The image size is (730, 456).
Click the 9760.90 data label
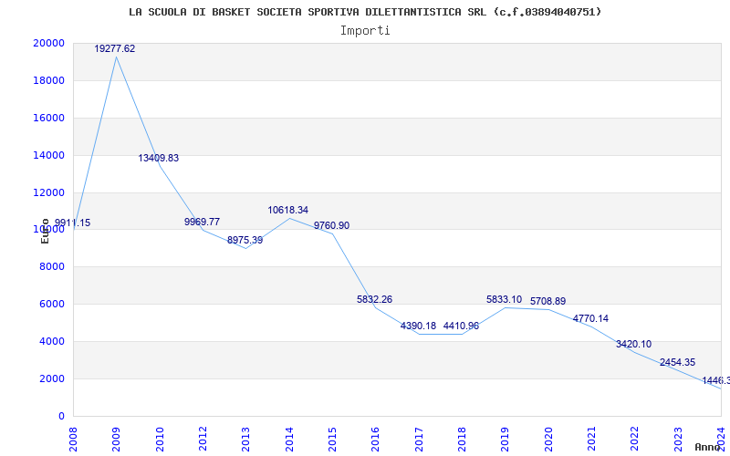(331, 225)
